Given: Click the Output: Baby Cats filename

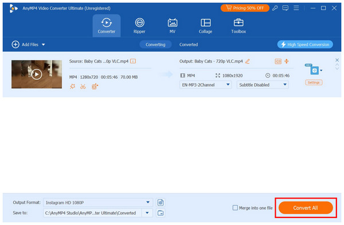Looking at the screenshot, I should pyautogui.click(x=211, y=61).
